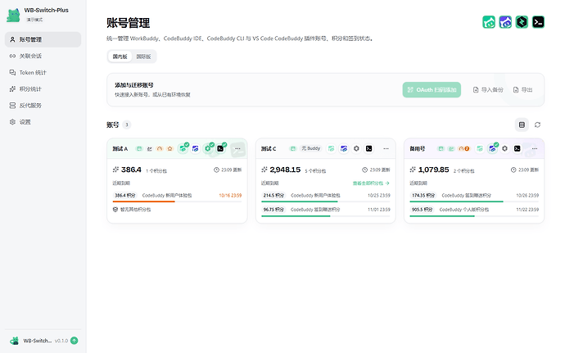Screen dimensions: 565x353
Task: Click the WB-Switch cat logo at sidebar bottom
Action: pyautogui.click(x=14, y=341)
